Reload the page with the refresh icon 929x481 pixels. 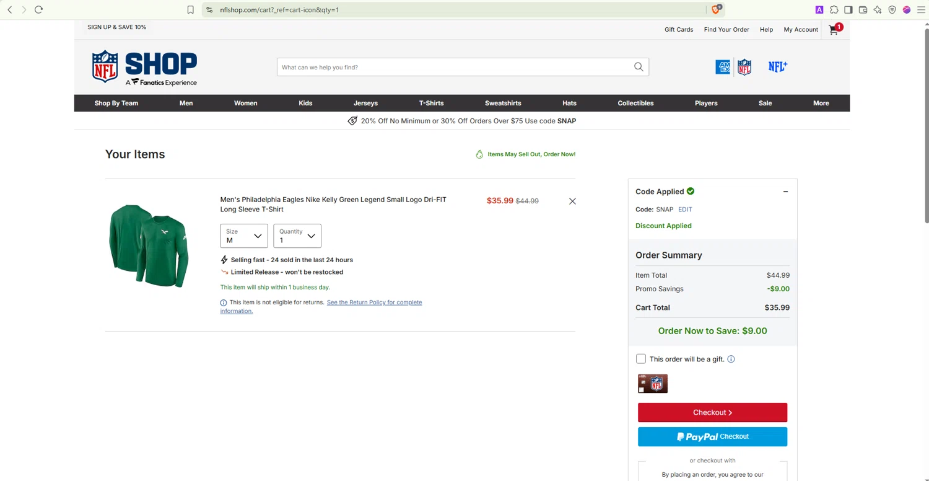[x=38, y=10]
